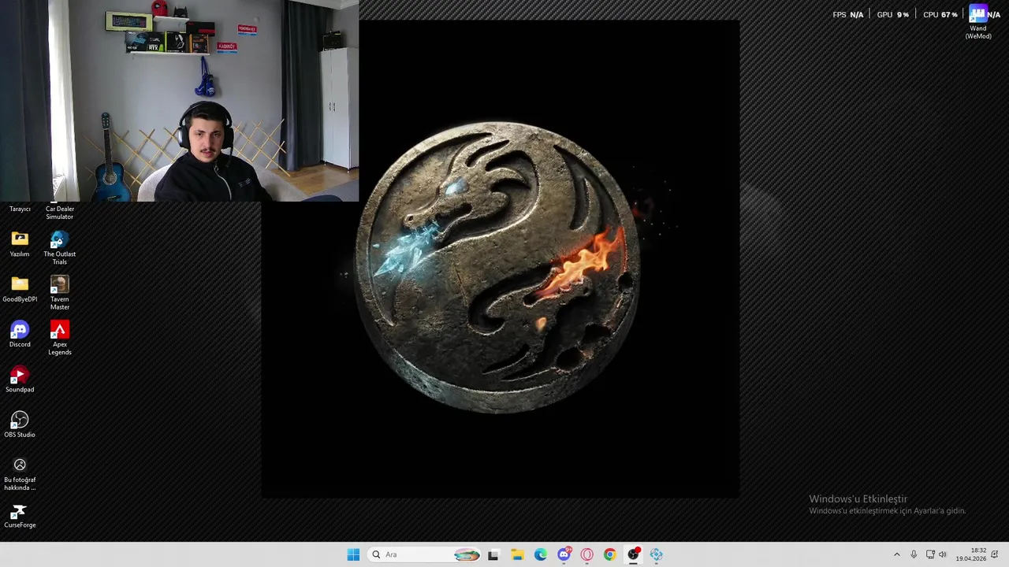Open Soundpad desktop shortcut

pos(20,379)
